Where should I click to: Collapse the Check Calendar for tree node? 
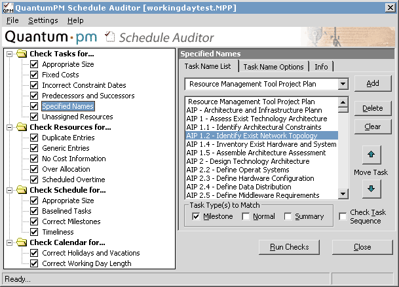(9, 242)
